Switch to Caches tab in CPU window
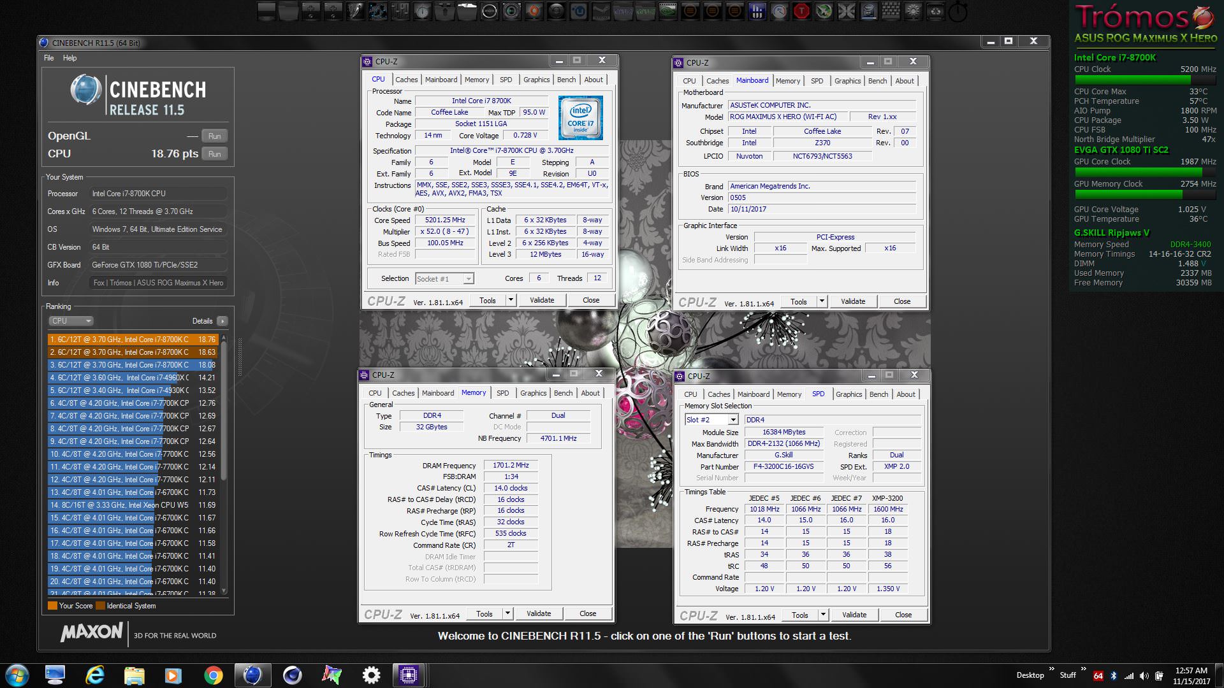This screenshot has width=1224, height=688. (406, 80)
